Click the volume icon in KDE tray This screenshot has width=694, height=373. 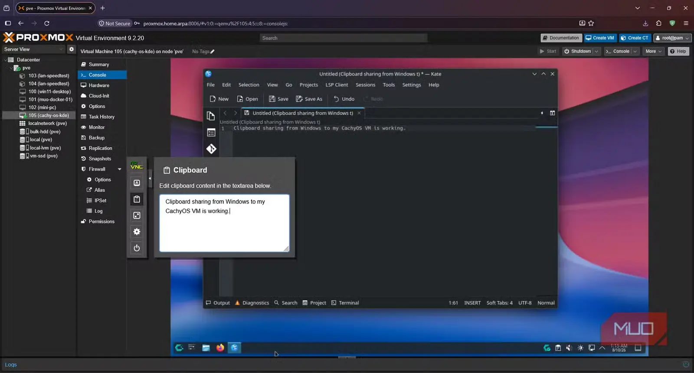pos(569,348)
